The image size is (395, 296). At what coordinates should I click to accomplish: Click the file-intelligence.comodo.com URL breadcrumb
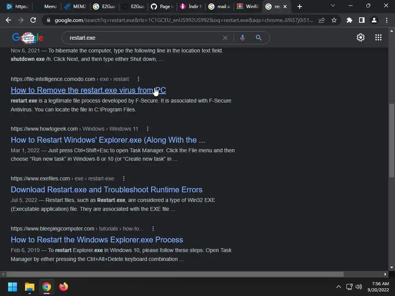pyautogui.click(x=70, y=79)
